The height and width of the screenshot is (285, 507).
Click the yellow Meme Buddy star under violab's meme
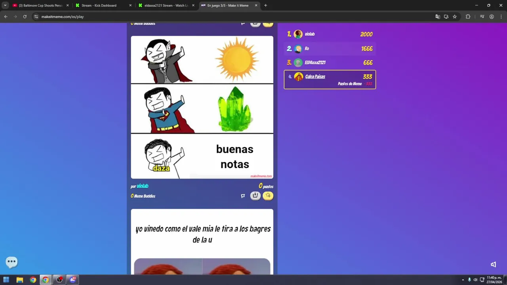click(268, 196)
